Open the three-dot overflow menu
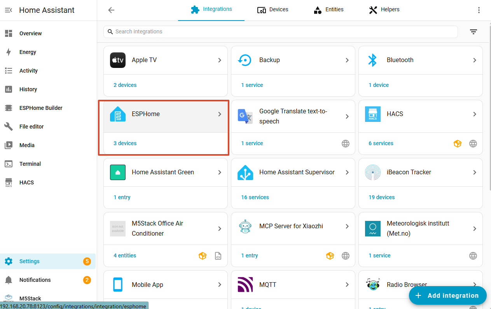Viewport: 491px width, 309px height. pos(479,10)
